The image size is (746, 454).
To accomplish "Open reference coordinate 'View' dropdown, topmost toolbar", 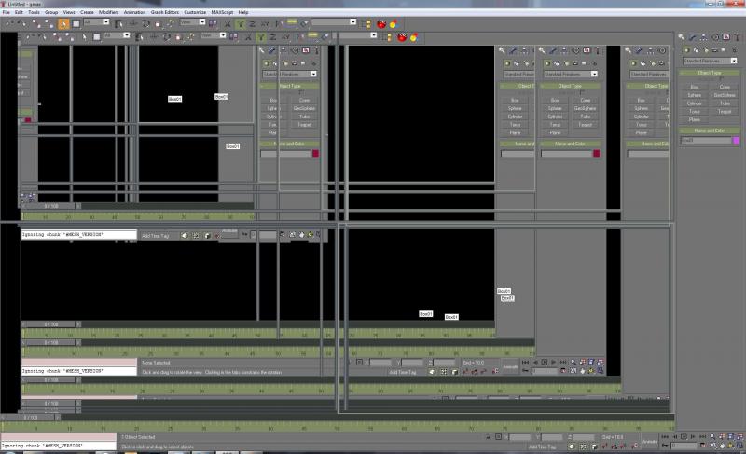I will pyautogui.click(x=192, y=21).
